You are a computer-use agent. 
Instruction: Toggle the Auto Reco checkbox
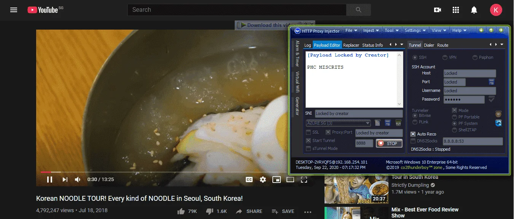point(413,134)
